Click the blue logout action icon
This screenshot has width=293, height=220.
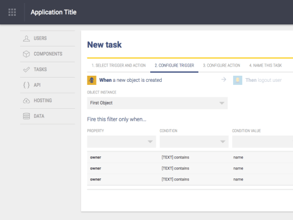point(237,80)
